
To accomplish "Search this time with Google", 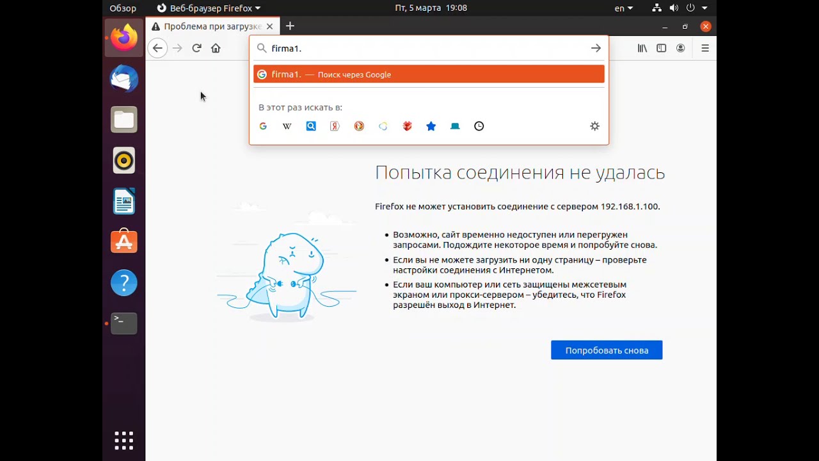I will pyautogui.click(x=263, y=126).
